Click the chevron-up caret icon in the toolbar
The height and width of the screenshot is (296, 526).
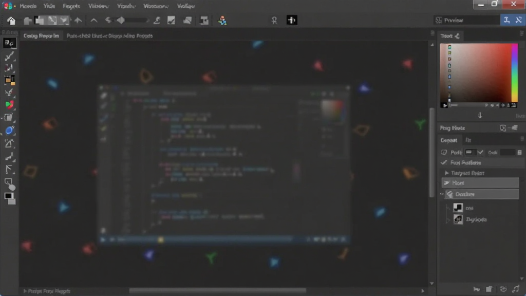coord(94,21)
